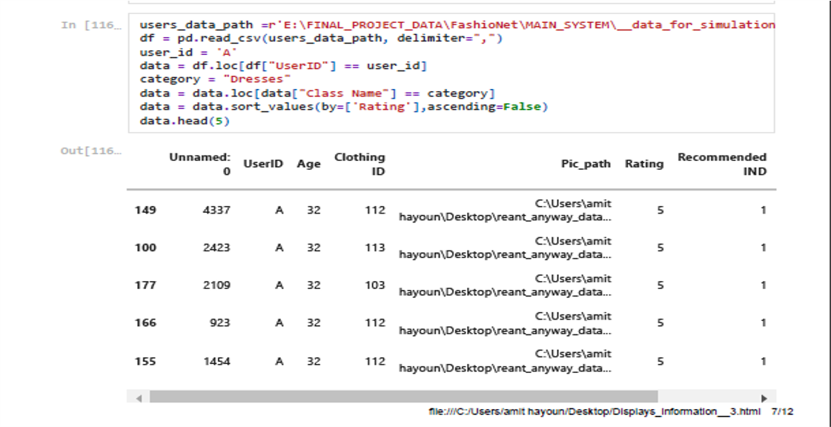Click the users_data_path code line

457,25
